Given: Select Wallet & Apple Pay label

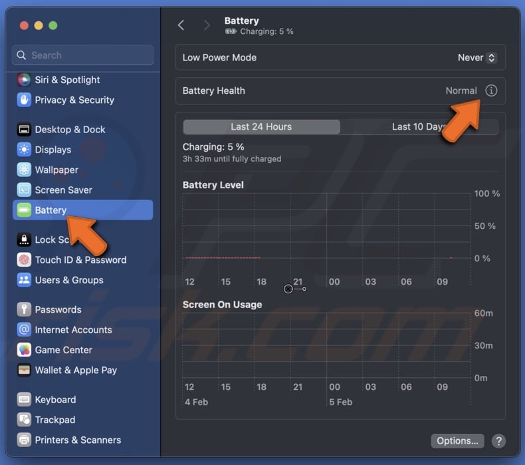Looking at the screenshot, I should 76,370.
